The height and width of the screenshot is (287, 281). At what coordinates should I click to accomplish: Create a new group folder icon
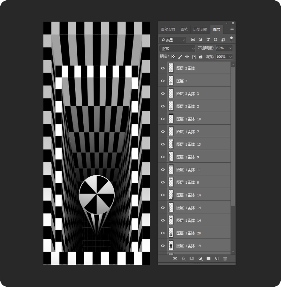(209, 258)
